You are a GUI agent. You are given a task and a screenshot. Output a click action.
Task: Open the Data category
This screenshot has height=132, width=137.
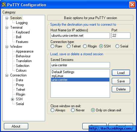pos(20,80)
